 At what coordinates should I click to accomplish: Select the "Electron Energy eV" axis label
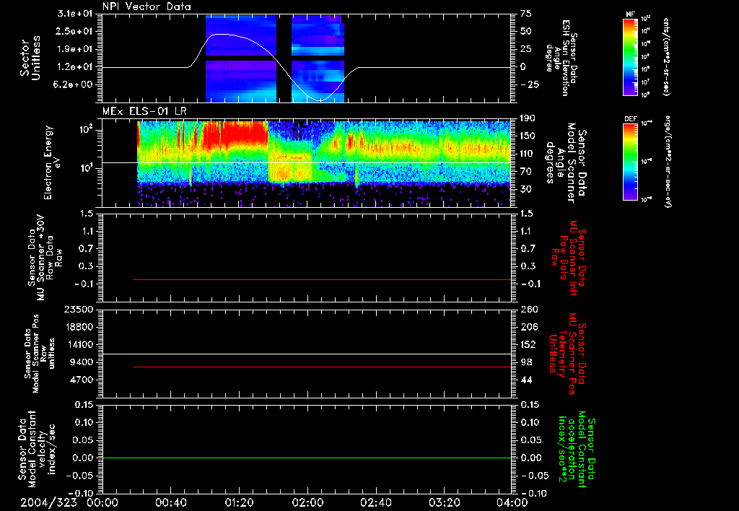[52, 162]
